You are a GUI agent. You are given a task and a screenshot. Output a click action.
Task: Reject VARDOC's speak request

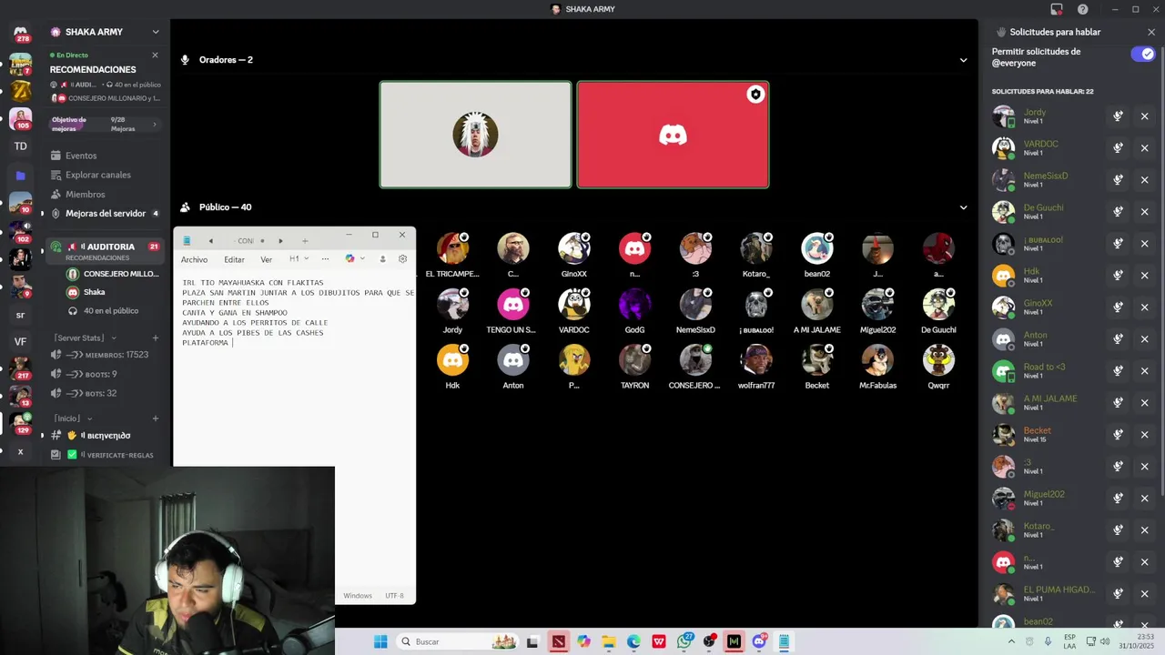click(x=1145, y=148)
